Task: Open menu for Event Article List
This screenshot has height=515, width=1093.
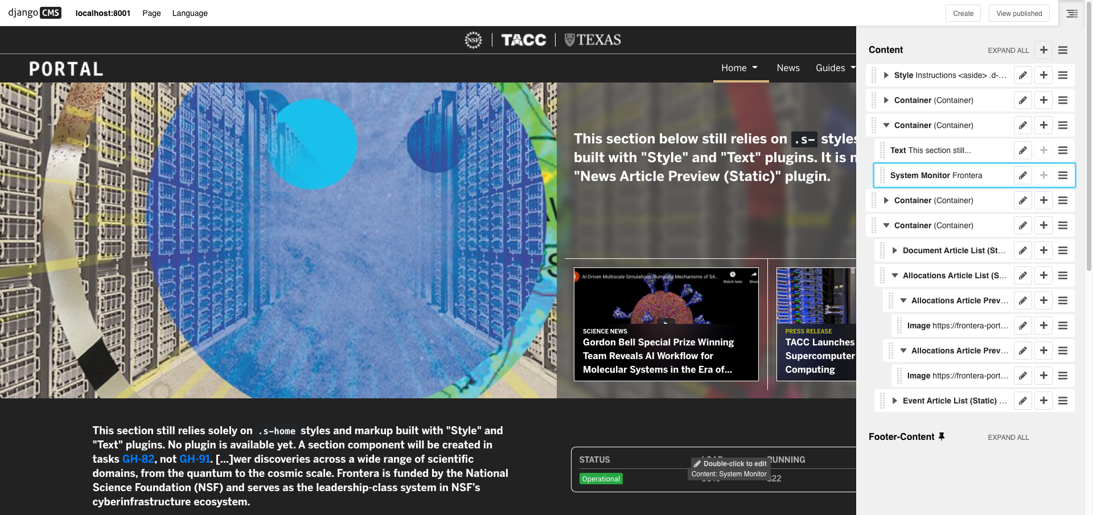Action: [x=1063, y=401]
